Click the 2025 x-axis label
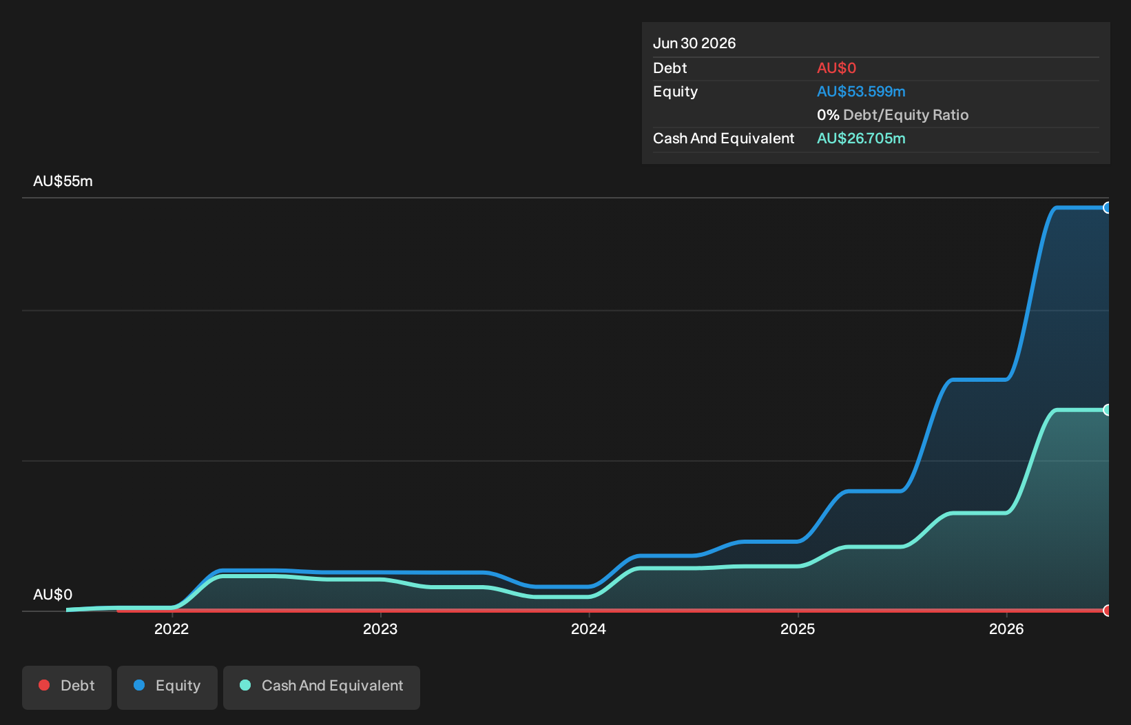This screenshot has height=725, width=1131. 798,629
